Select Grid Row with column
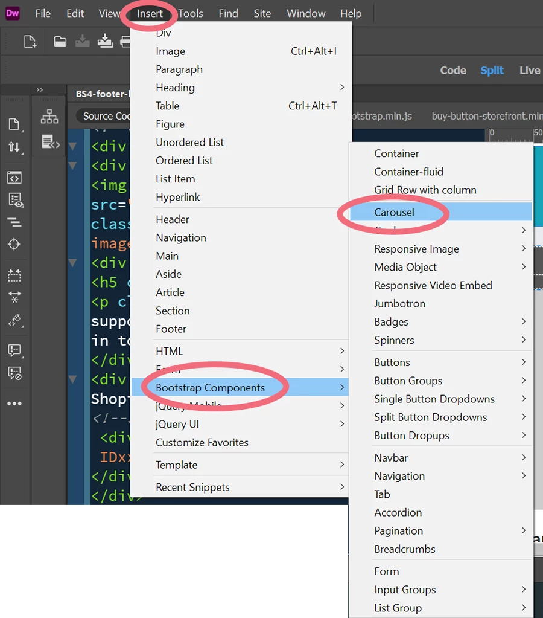This screenshot has height=618, width=543. 440,190
